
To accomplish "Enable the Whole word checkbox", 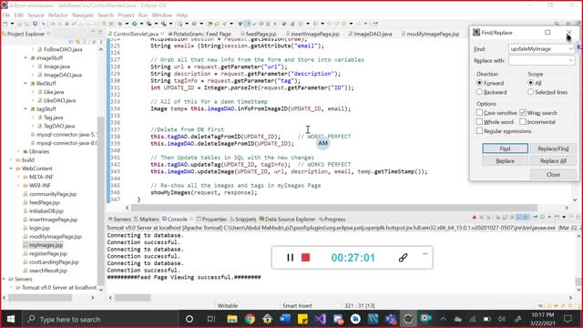I will click(x=479, y=121).
